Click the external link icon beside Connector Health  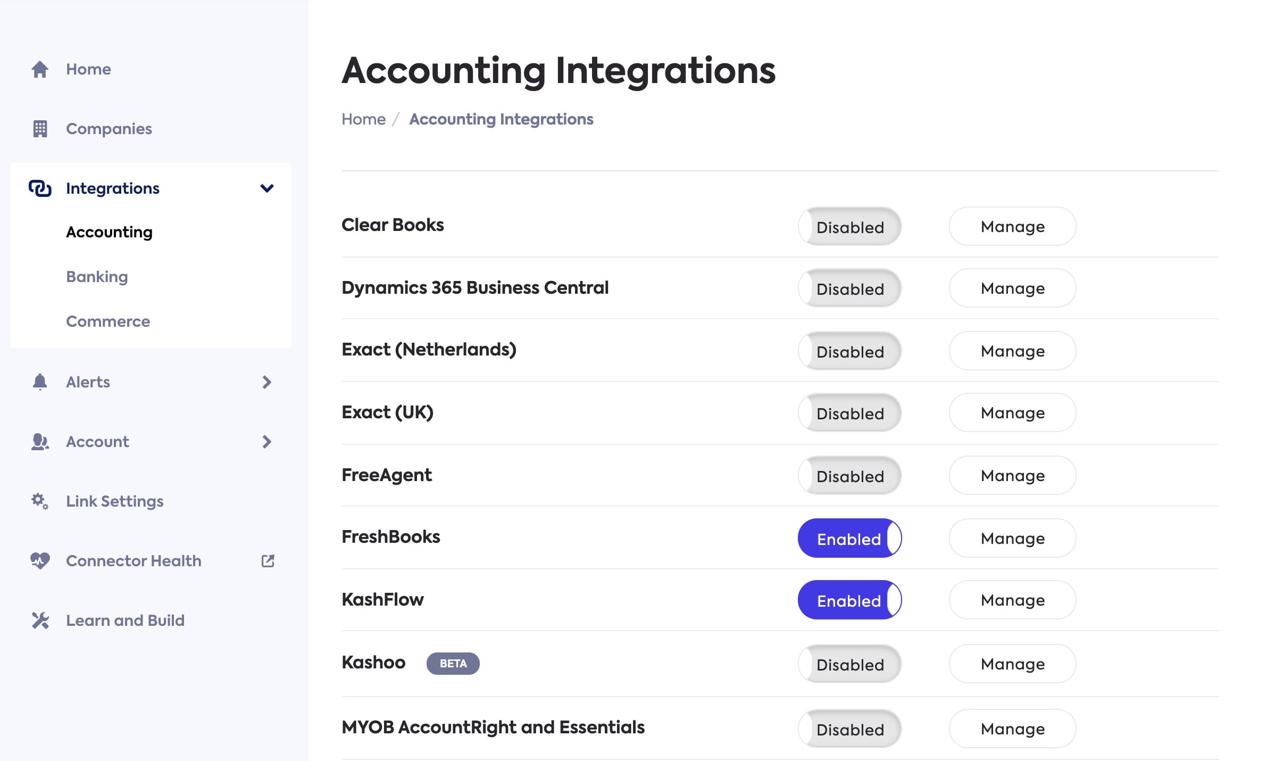[x=268, y=561]
